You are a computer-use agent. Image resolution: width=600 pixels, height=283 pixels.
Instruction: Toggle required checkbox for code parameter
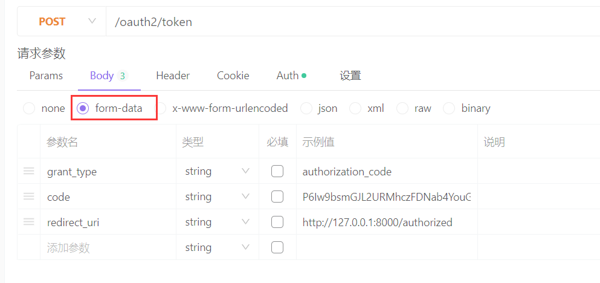tap(277, 197)
